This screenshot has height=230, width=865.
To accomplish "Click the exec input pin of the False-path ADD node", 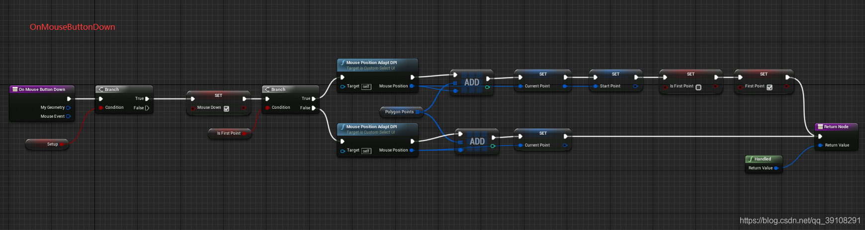I will point(460,134).
